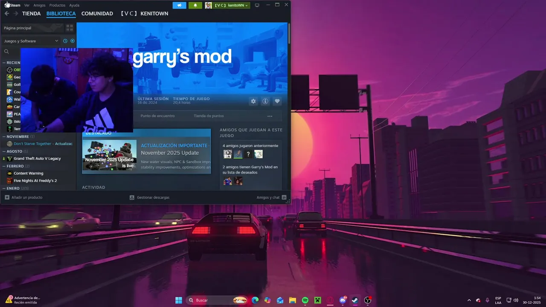The height and width of the screenshot is (307, 546).
Task: Open the November 2025 Update thumbnail
Action: tap(110, 155)
